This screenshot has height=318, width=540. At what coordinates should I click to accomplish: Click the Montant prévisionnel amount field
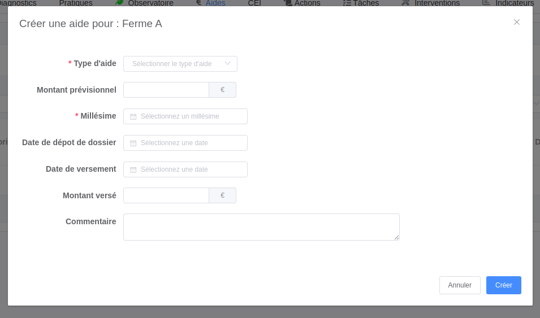pos(166,90)
